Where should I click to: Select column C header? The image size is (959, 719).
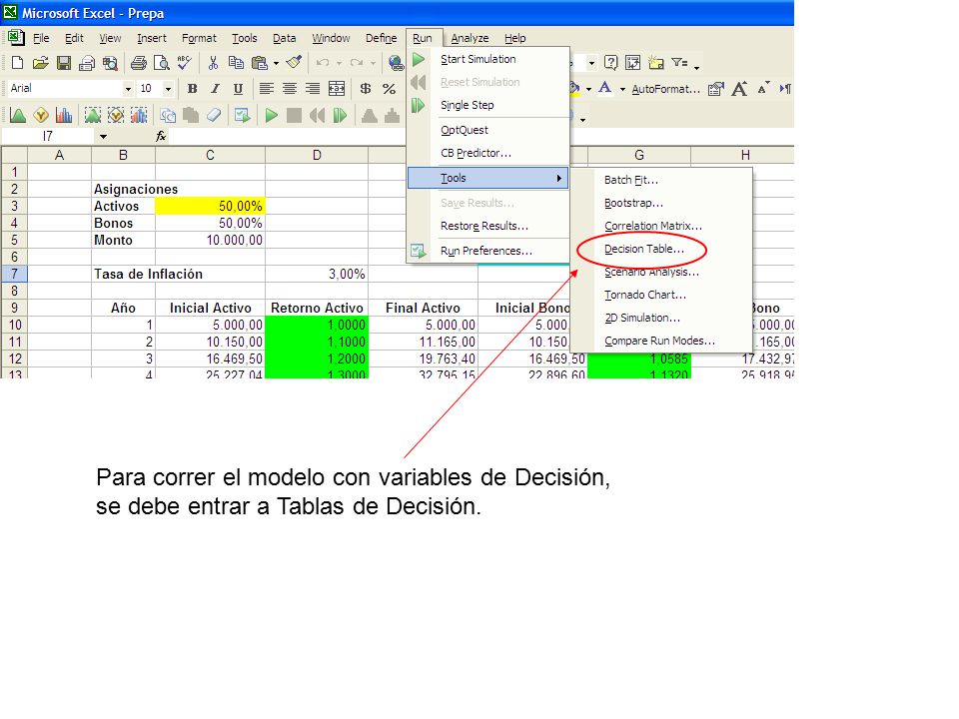[210, 155]
